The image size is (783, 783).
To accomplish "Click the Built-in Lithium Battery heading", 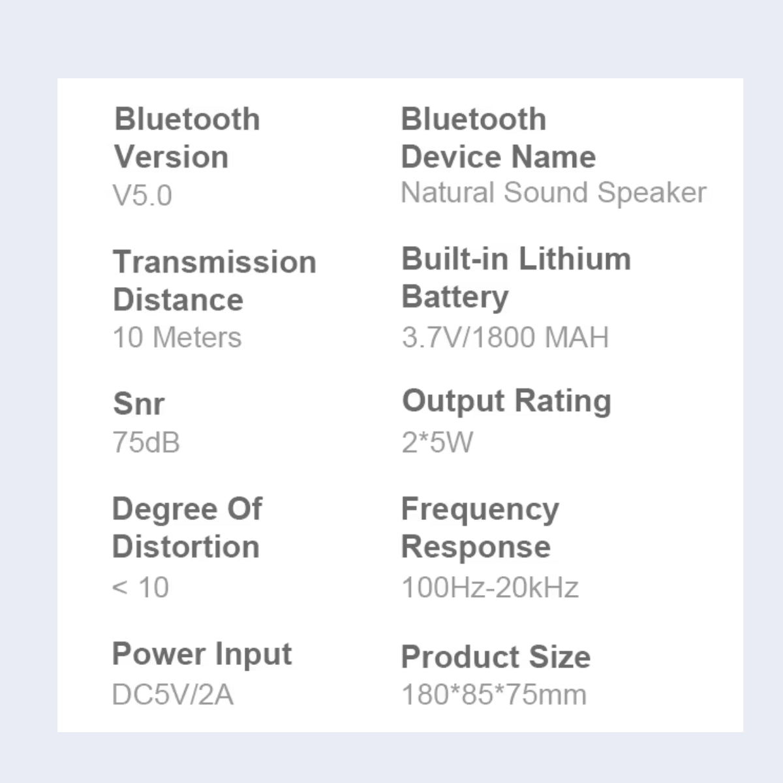I will (516, 277).
